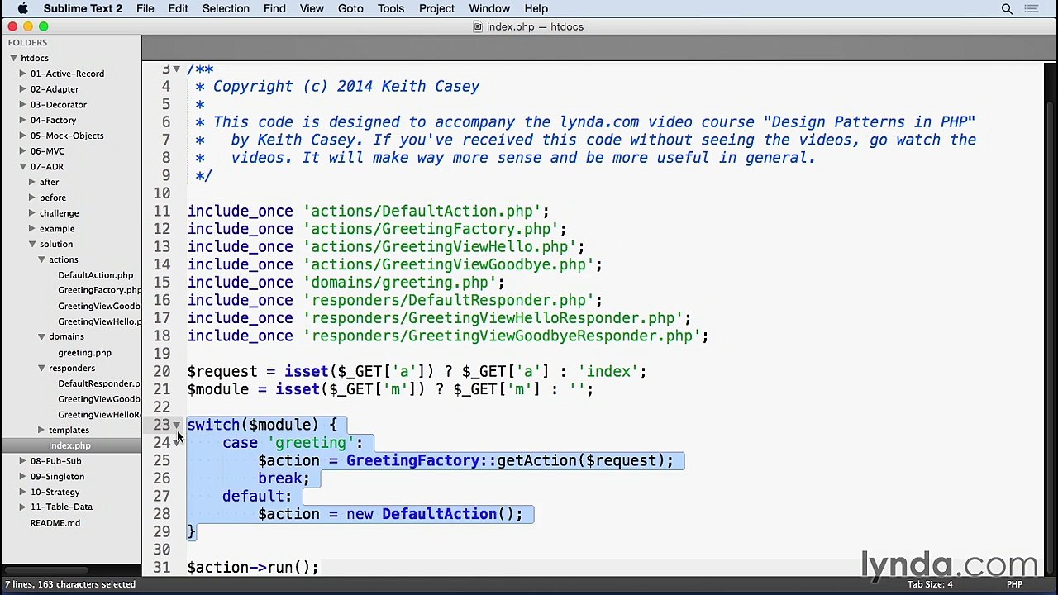Collapse the solution folder

pyautogui.click(x=32, y=244)
